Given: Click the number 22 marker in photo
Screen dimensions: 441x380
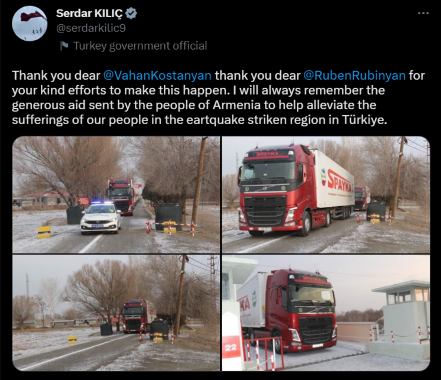Looking at the screenshot, I should [x=231, y=347].
